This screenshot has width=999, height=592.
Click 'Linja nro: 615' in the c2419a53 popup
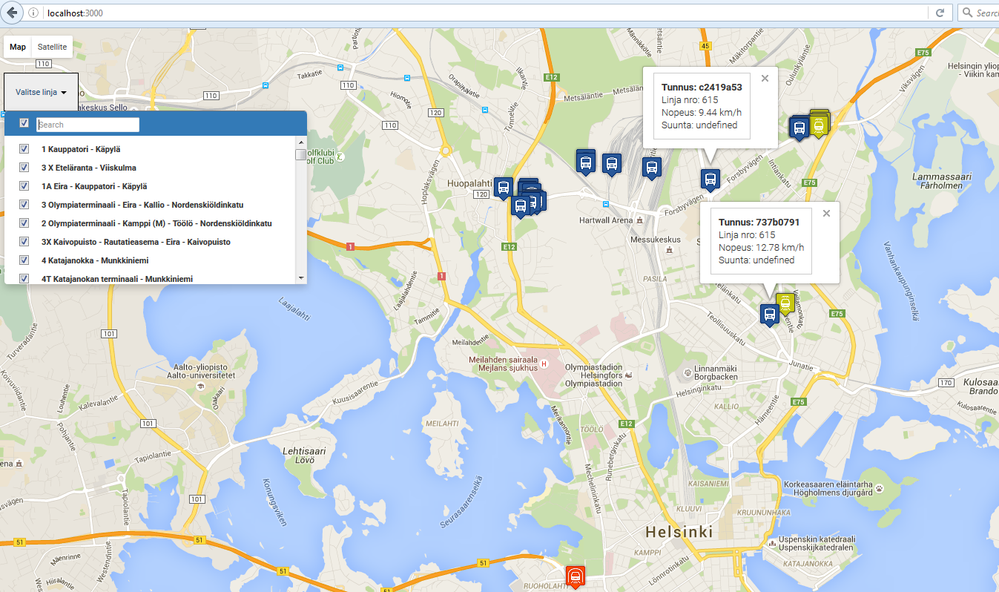tap(690, 99)
